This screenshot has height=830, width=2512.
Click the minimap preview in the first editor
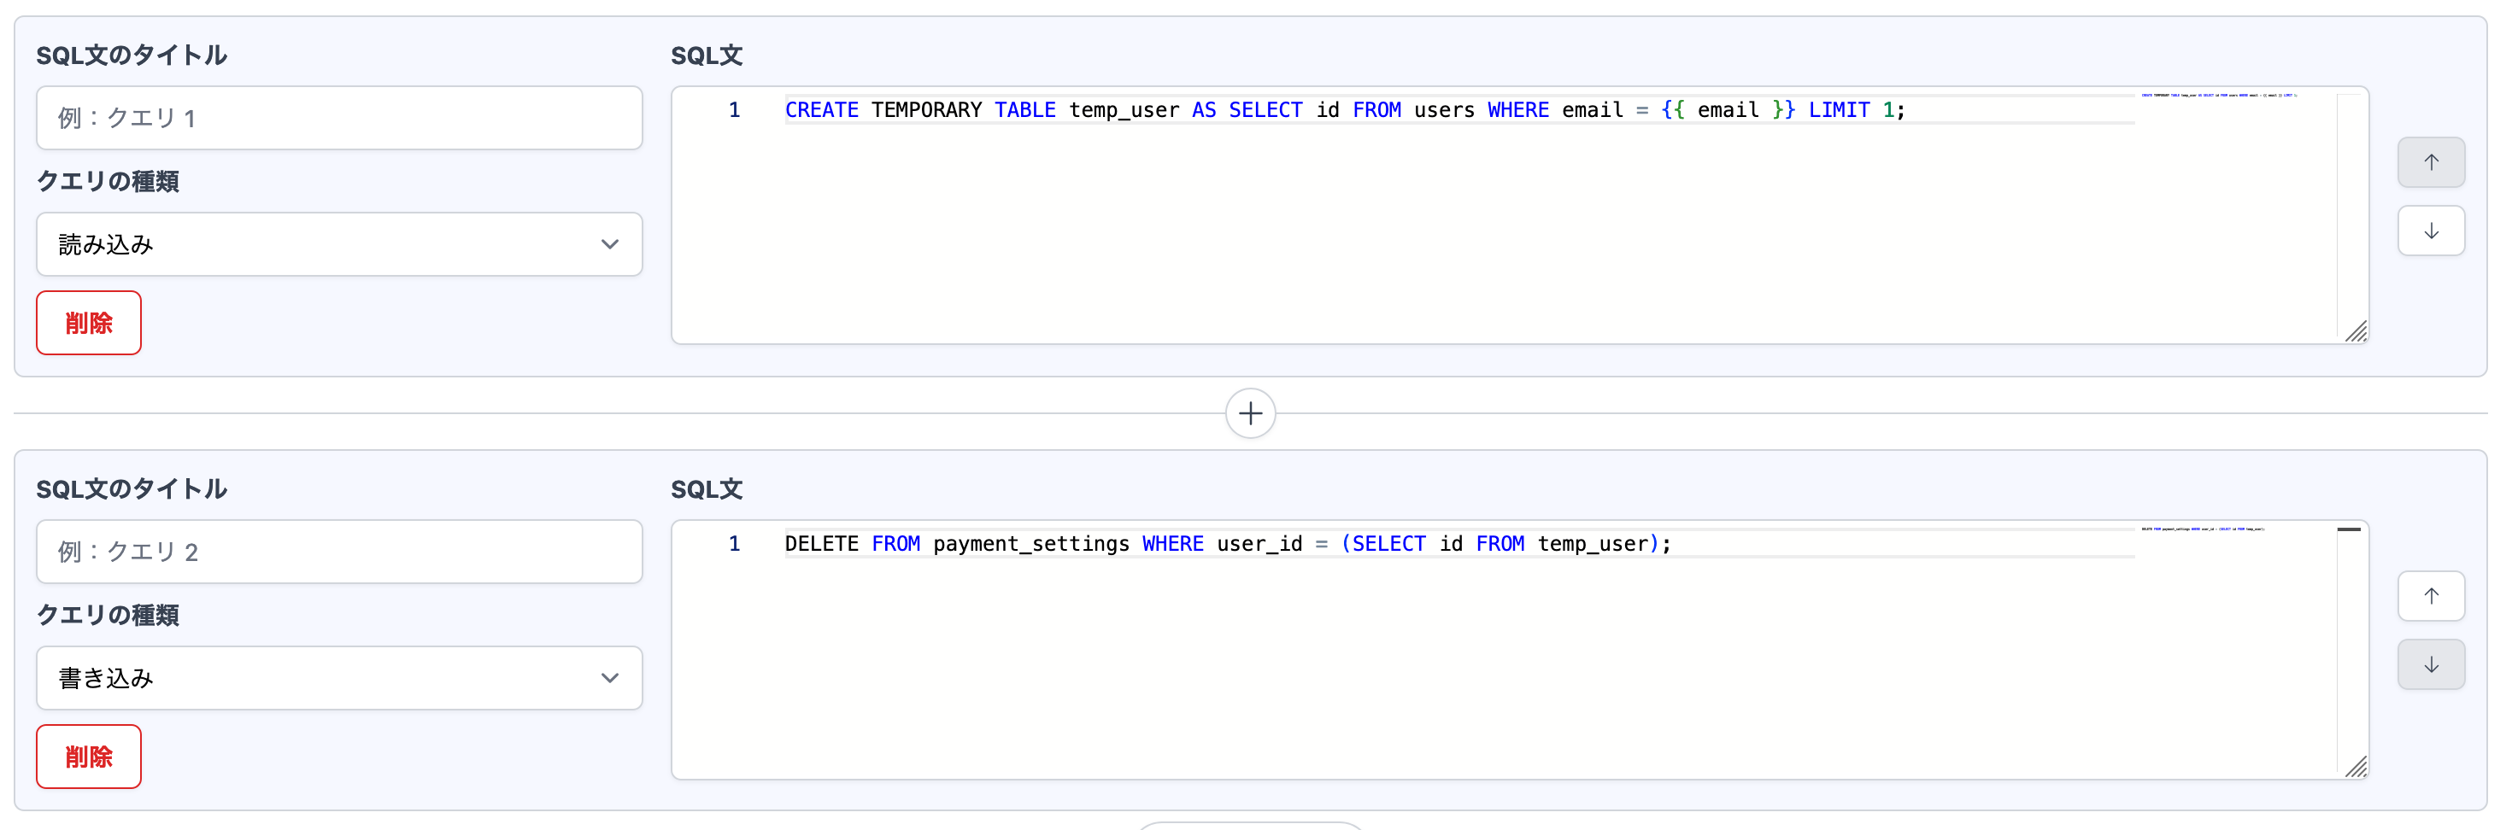(x=2217, y=96)
